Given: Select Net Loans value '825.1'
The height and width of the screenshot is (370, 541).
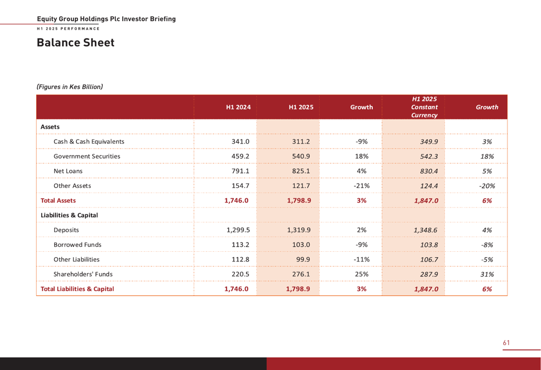Looking at the screenshot, I should (301, 171).
